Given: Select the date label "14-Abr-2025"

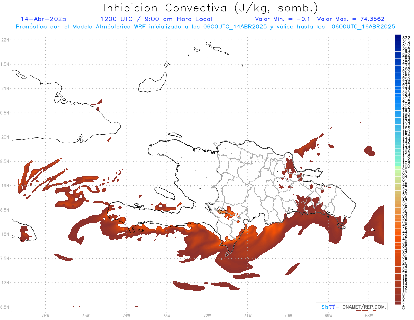Looking at the screenshot, I should (x=43, y=19).
